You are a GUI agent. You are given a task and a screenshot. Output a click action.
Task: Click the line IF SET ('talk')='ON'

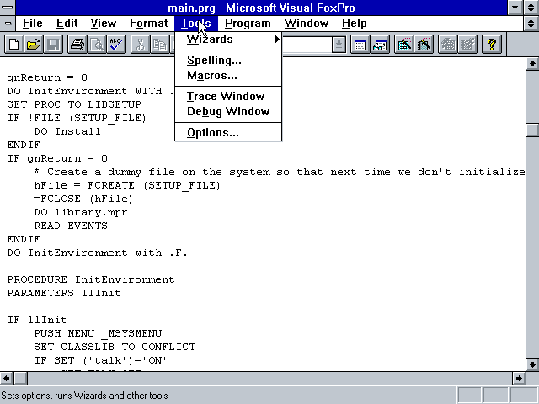click(x=100, y=360)
